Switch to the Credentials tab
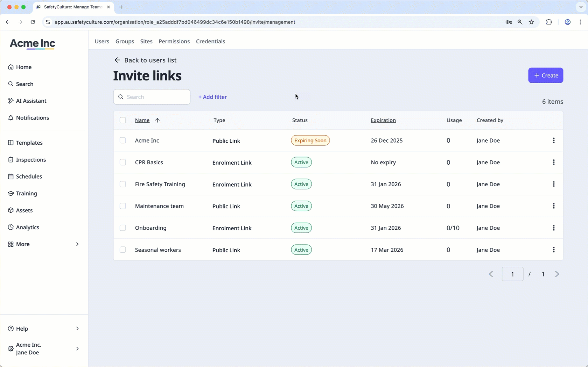Viewport: 588px width, 367px height. coord(210,41)
